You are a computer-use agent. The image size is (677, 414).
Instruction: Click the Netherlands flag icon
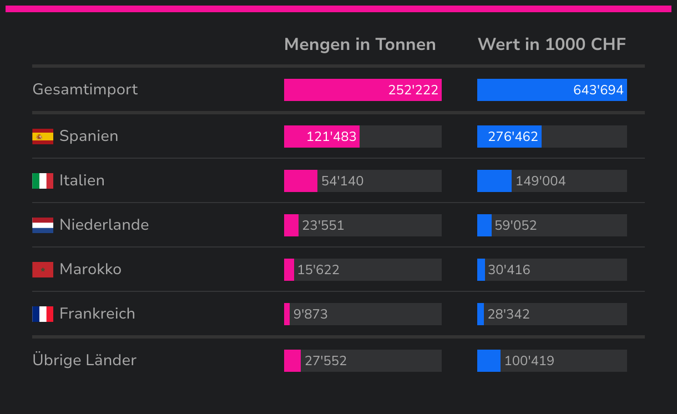(x=43, y=225)
